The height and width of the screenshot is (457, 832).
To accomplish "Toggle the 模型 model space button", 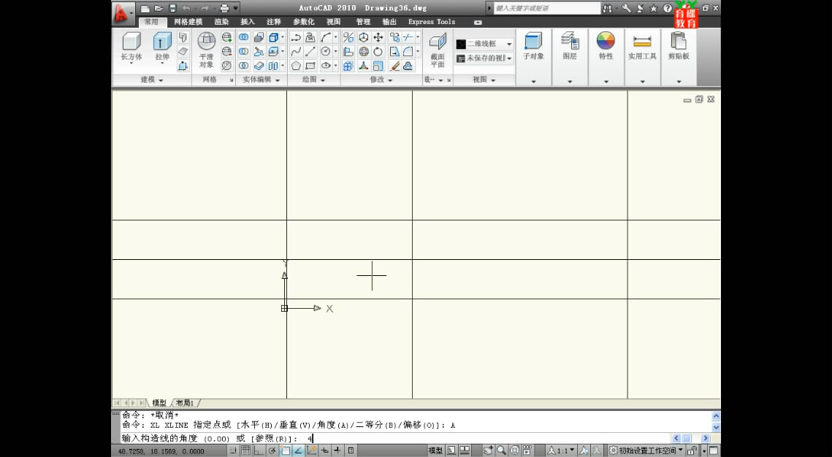I will pyautogui.click(x=435, y=450).
